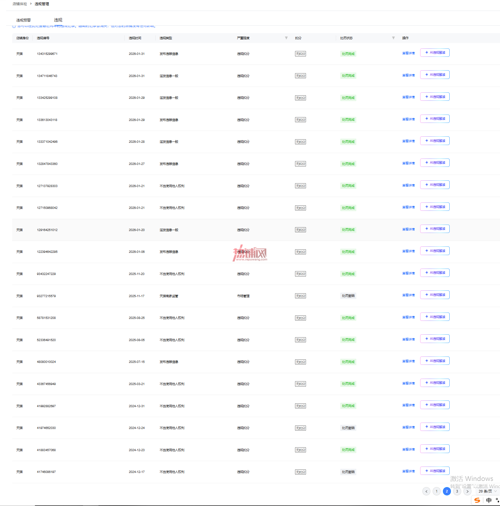Click the info icon beside the notice text
The image size is (500, 506).
tap(14, 26)
